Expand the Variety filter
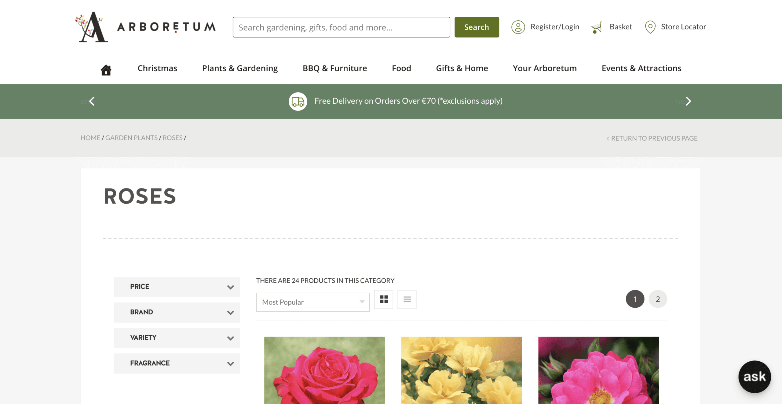Viewport: 782px width, 404px height. point(177,338)
